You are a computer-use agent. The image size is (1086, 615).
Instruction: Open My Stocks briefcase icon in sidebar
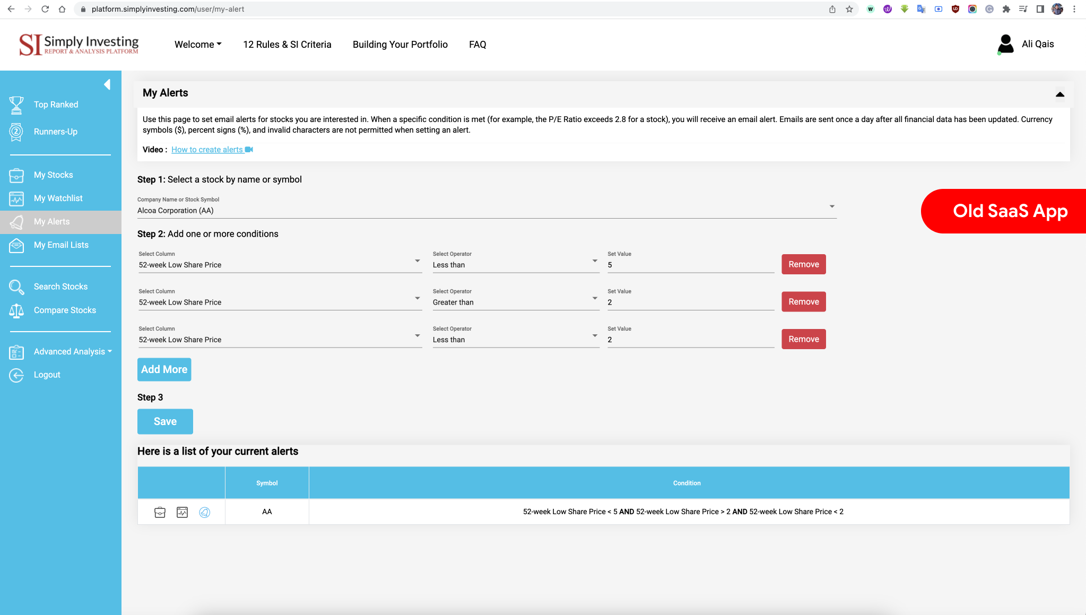tap(16, 175)
